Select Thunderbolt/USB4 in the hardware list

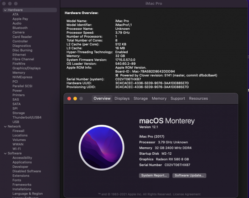click(27, 117)
